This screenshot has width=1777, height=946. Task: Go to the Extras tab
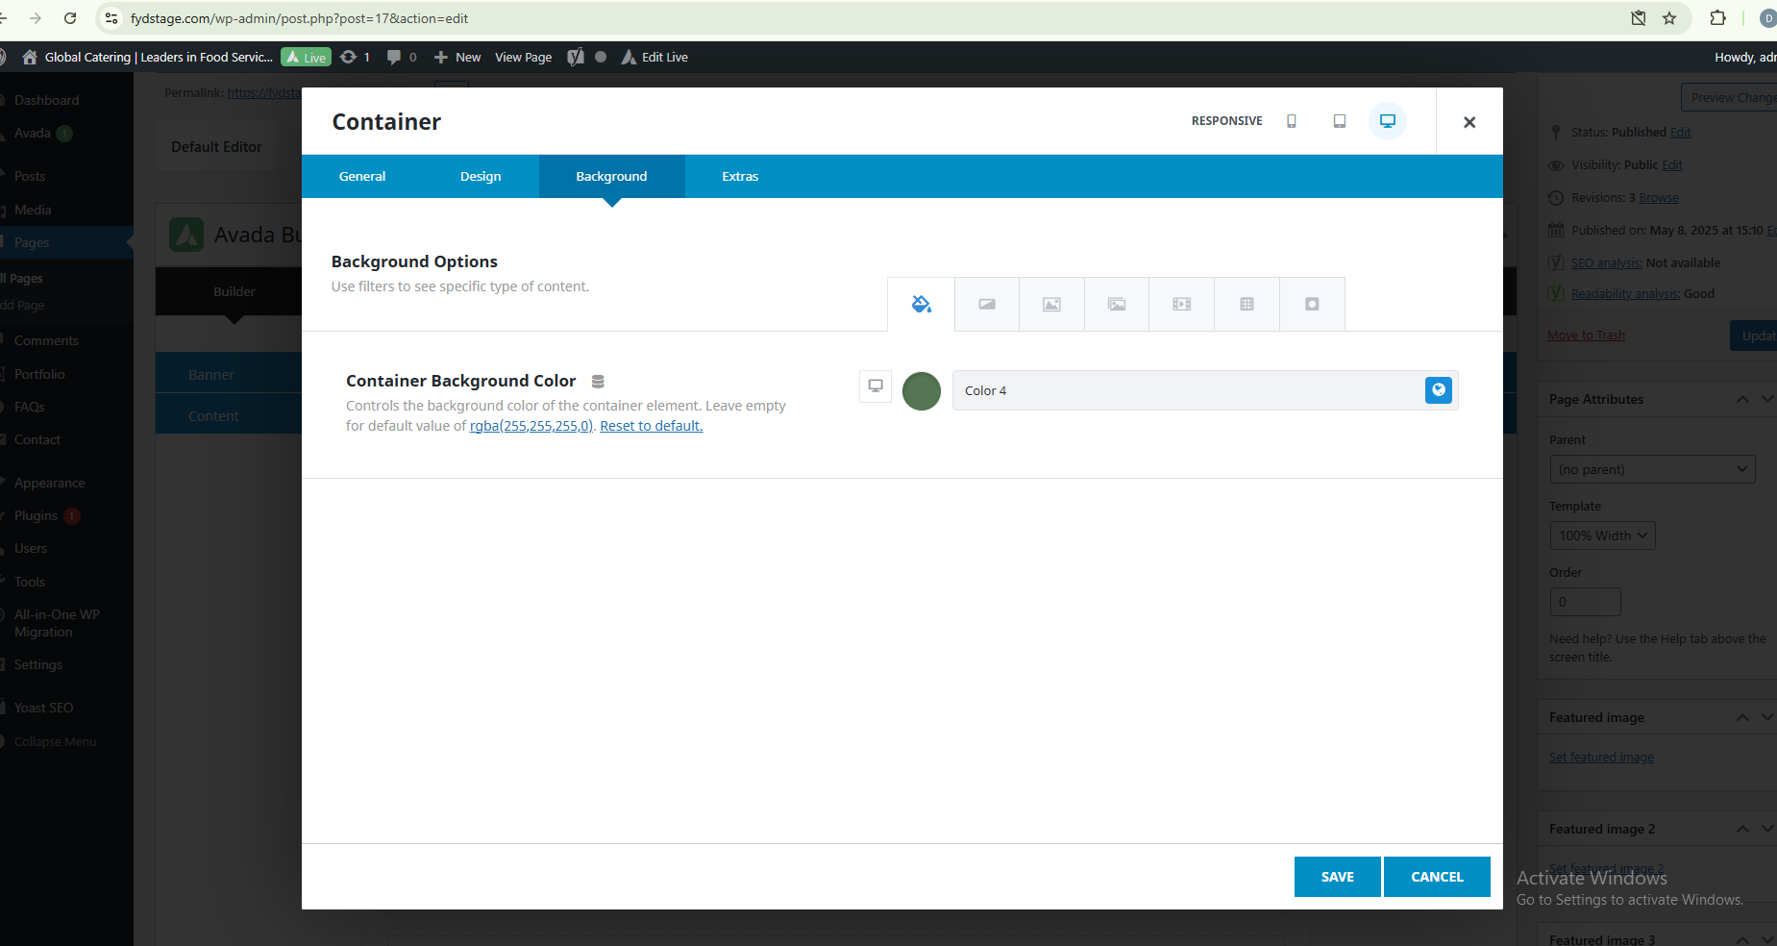740,177
